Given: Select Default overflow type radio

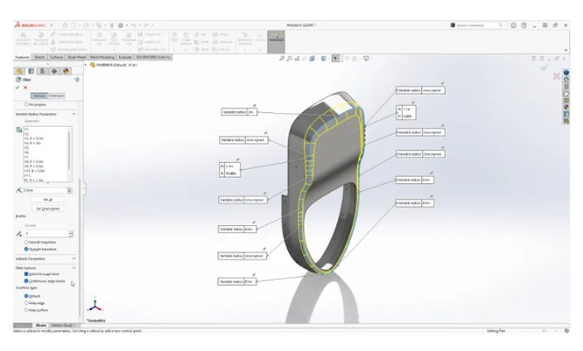Looking at the screenshot, I should point(26,296).
